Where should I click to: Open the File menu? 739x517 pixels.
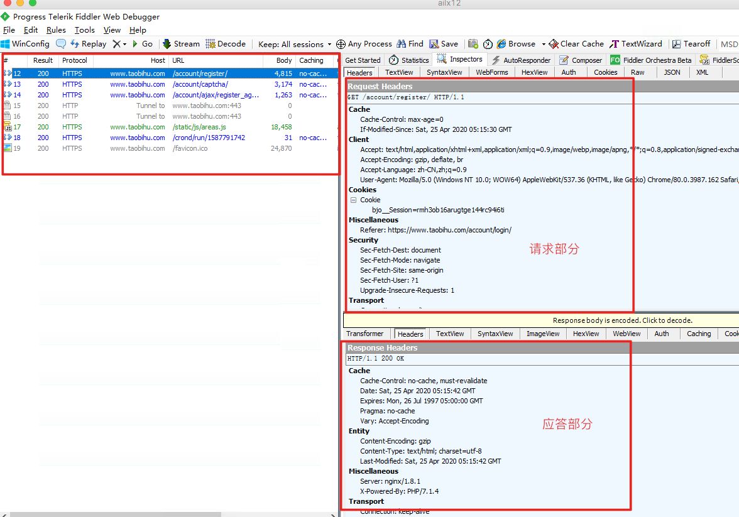9,30
